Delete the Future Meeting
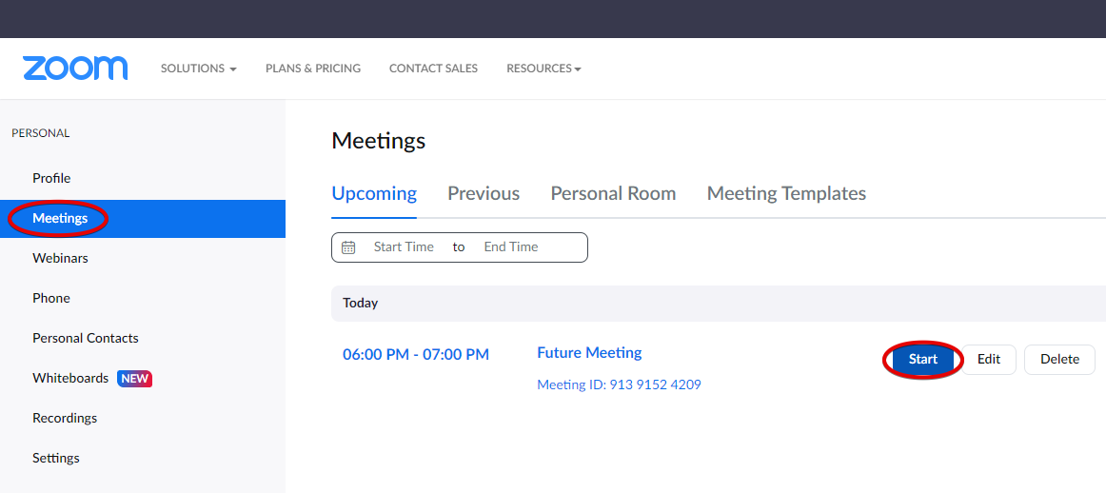 click(x=1059, y=360)
